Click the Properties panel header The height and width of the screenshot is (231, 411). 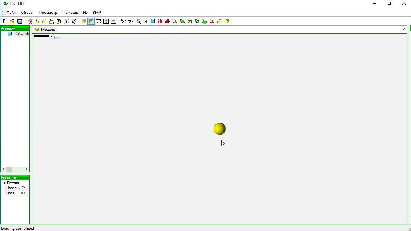[15, 178]
